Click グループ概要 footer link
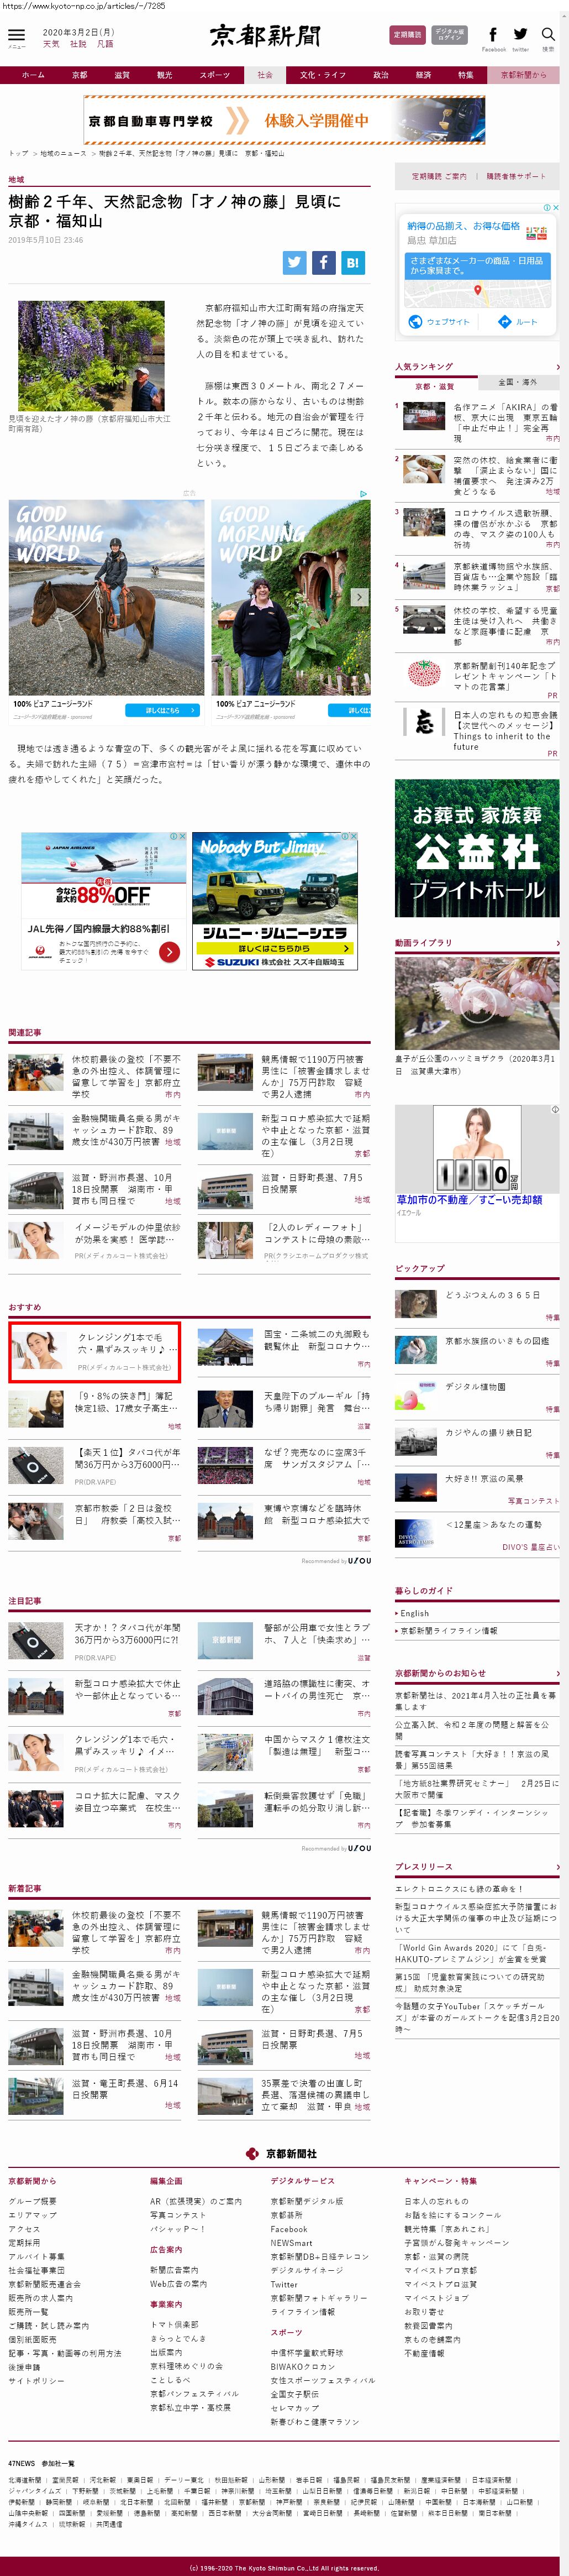Image resolution: width=569 pixels, height=2576 pixels. [x=33, y=2201]
